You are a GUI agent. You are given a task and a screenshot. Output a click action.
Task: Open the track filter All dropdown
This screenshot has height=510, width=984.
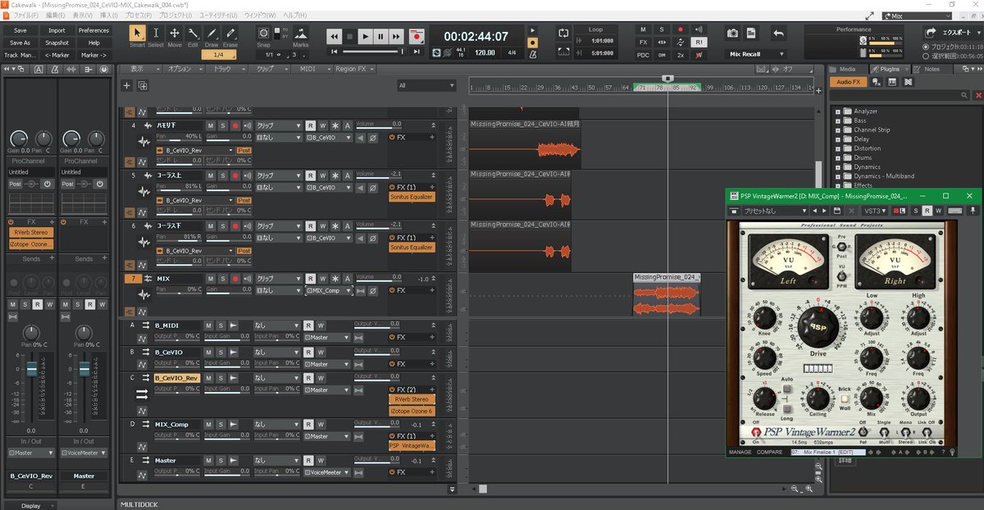[426, 85]
